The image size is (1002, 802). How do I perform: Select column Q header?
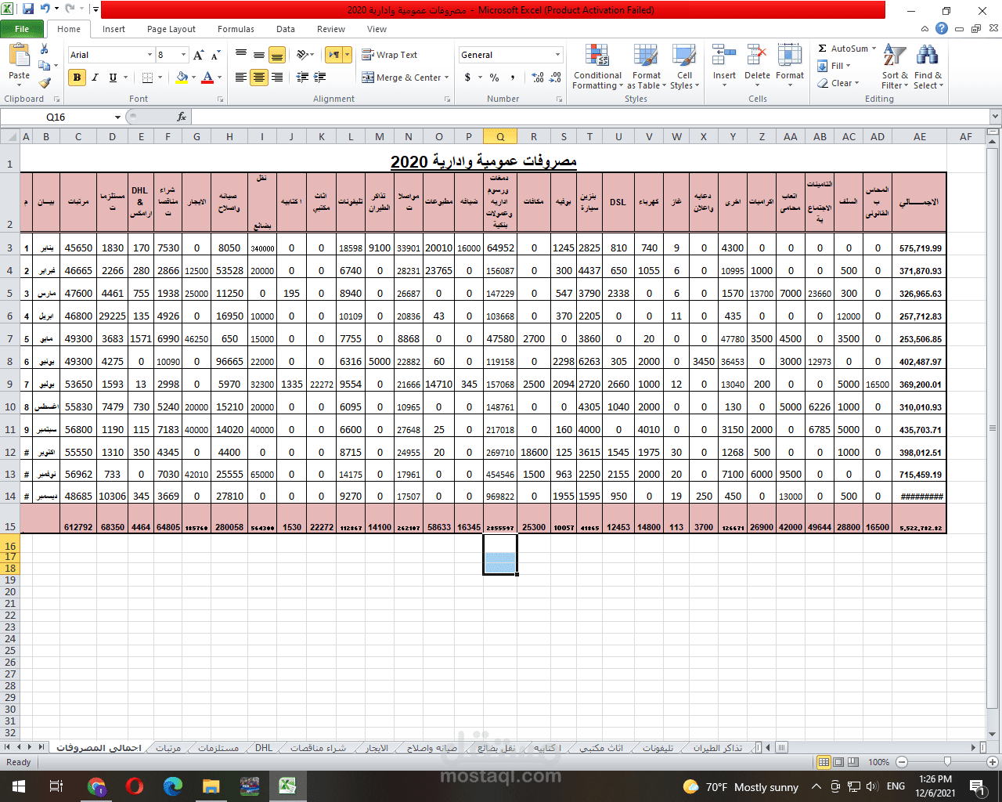coord(499,136)
